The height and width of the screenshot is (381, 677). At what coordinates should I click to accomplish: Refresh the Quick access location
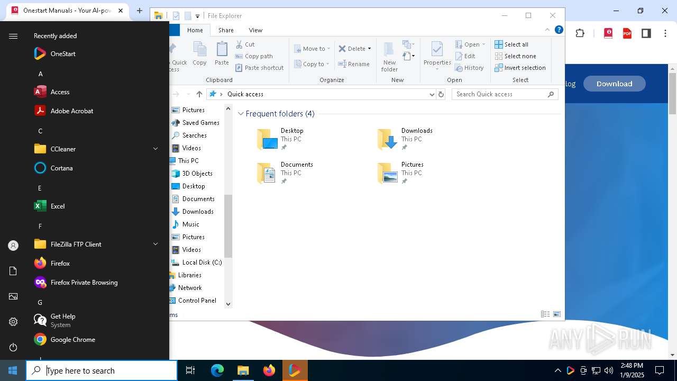tap(441, 94)
